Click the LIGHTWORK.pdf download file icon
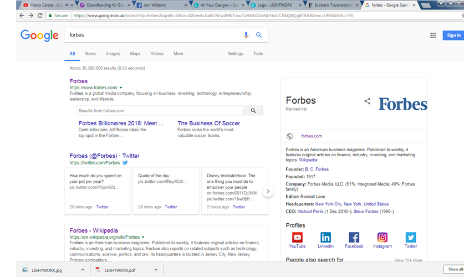Screen dimensions: 464x277 pos(98,270)
